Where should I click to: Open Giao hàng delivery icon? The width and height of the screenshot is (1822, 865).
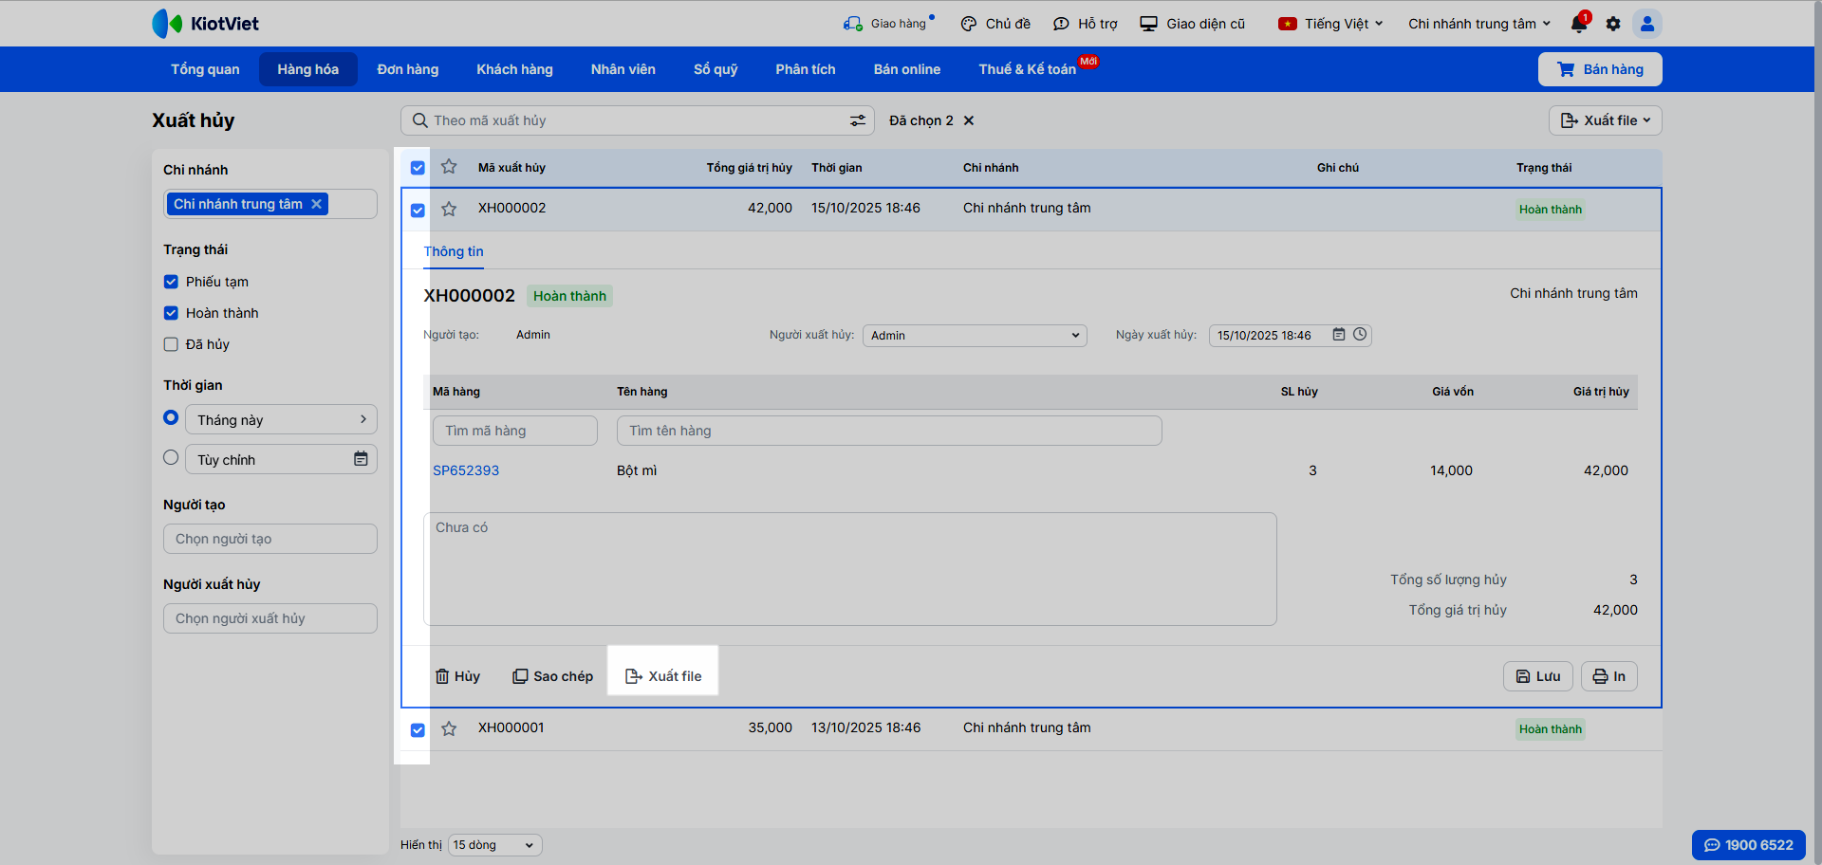[853, 24]
